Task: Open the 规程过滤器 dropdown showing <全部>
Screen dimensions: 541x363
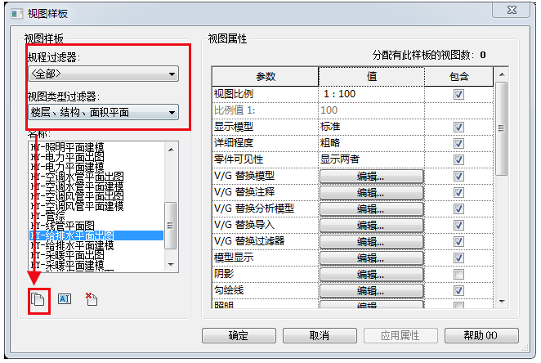Action: [104, 74]
